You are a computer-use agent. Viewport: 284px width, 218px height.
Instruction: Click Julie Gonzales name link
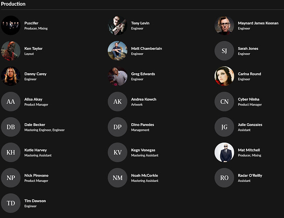[250, 125]
